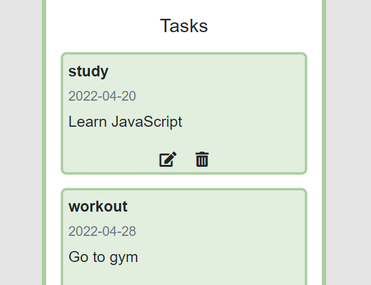The image size is (371, 285).
Task: Click the gray page background at right
Action: pos(349,142)
